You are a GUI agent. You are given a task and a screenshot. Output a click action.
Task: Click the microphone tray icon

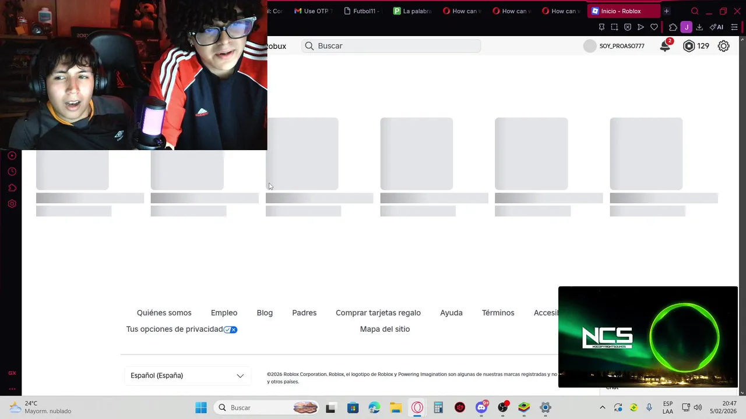[x=649, y=407]
